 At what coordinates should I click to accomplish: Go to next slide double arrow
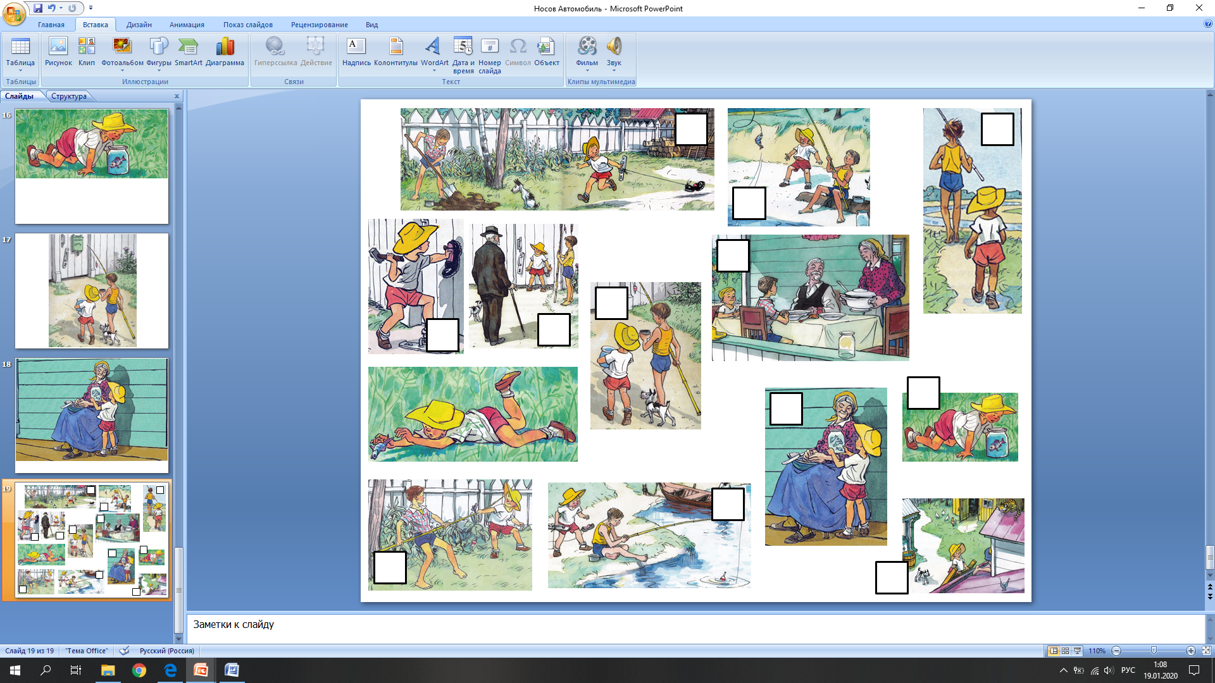pyautogui.click(x=1210, y=596)
